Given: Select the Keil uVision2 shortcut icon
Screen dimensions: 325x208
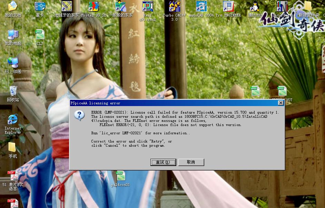Looking at the screenshot, I should pyautogui.click(x=147, y=6).
